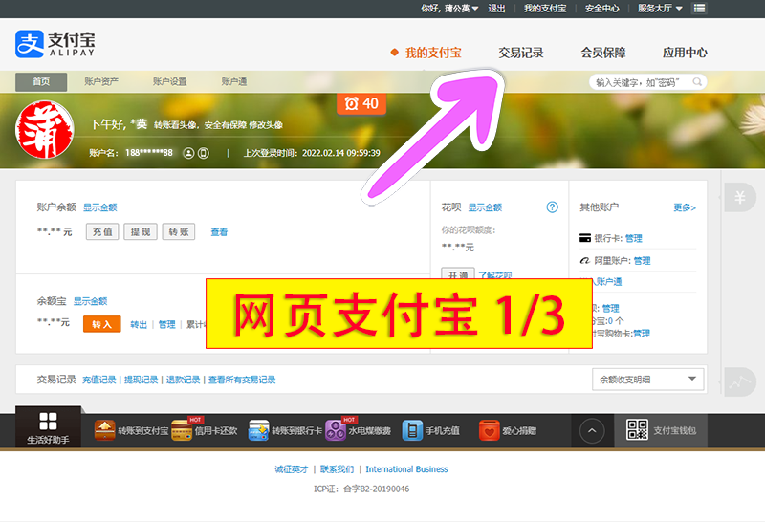Open 转账到支付宝 shortcut
The height and width of the screenshot is (522, 765).
(131, 431)
